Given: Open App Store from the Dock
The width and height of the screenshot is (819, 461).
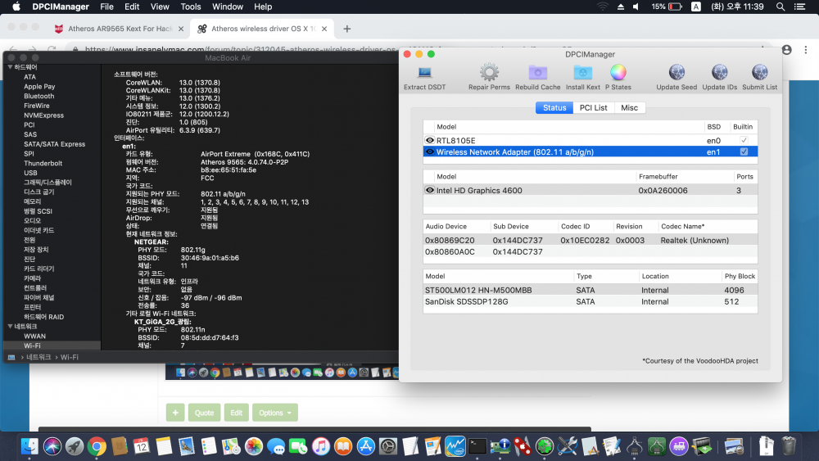Looking at the screenshot, I should click(x=365, y=446).
